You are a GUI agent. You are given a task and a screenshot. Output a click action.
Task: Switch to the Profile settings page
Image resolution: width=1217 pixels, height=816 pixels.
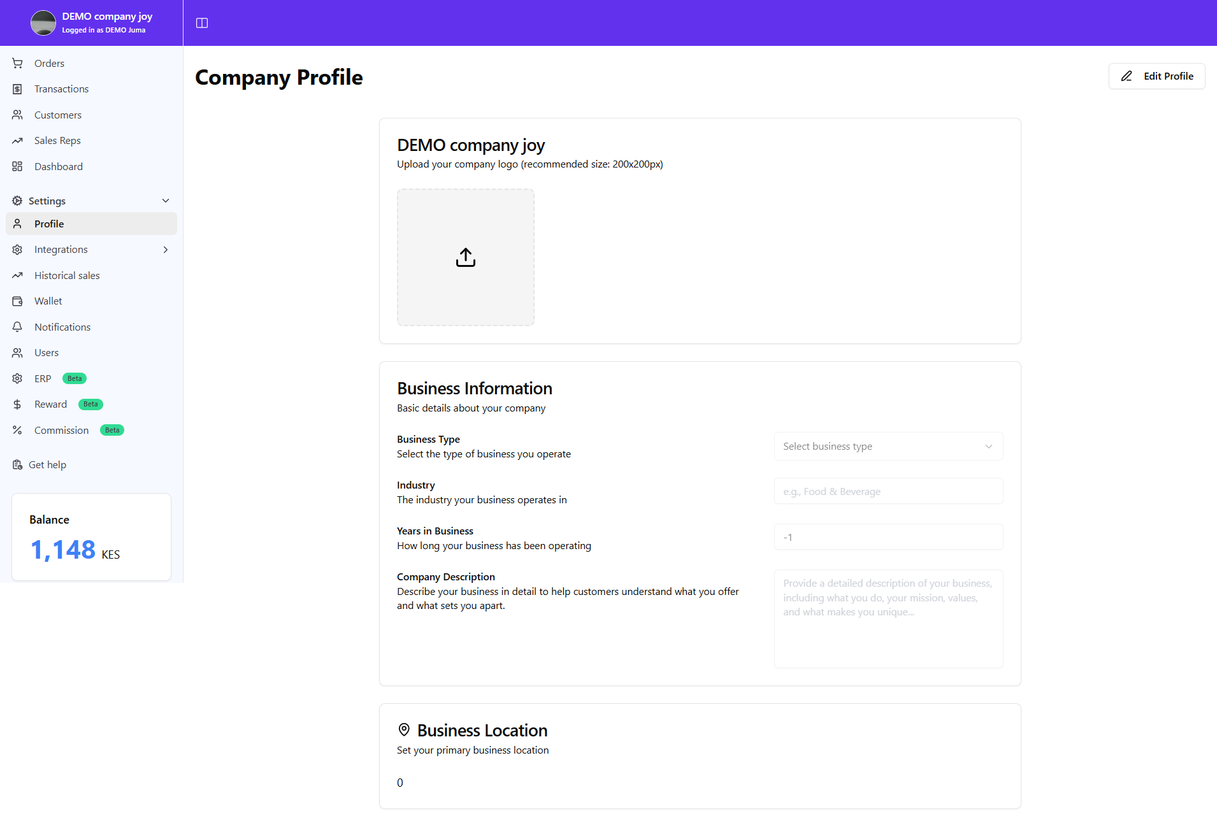[49, 224]
